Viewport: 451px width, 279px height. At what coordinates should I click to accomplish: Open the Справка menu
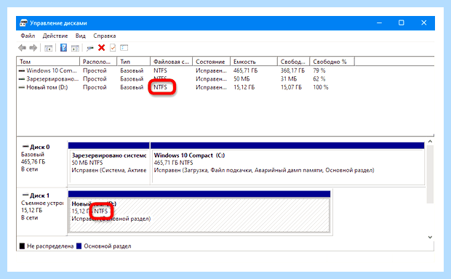(105, 36)
